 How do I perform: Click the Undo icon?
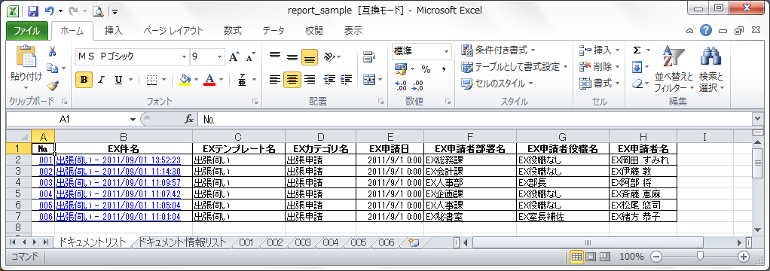(x=49, y=11)
